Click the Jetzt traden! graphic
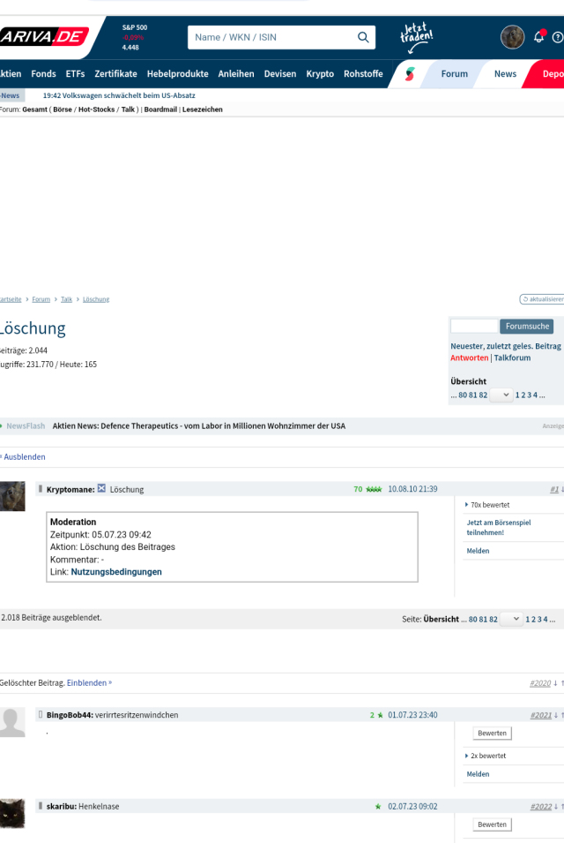 [x=417, y=38]
